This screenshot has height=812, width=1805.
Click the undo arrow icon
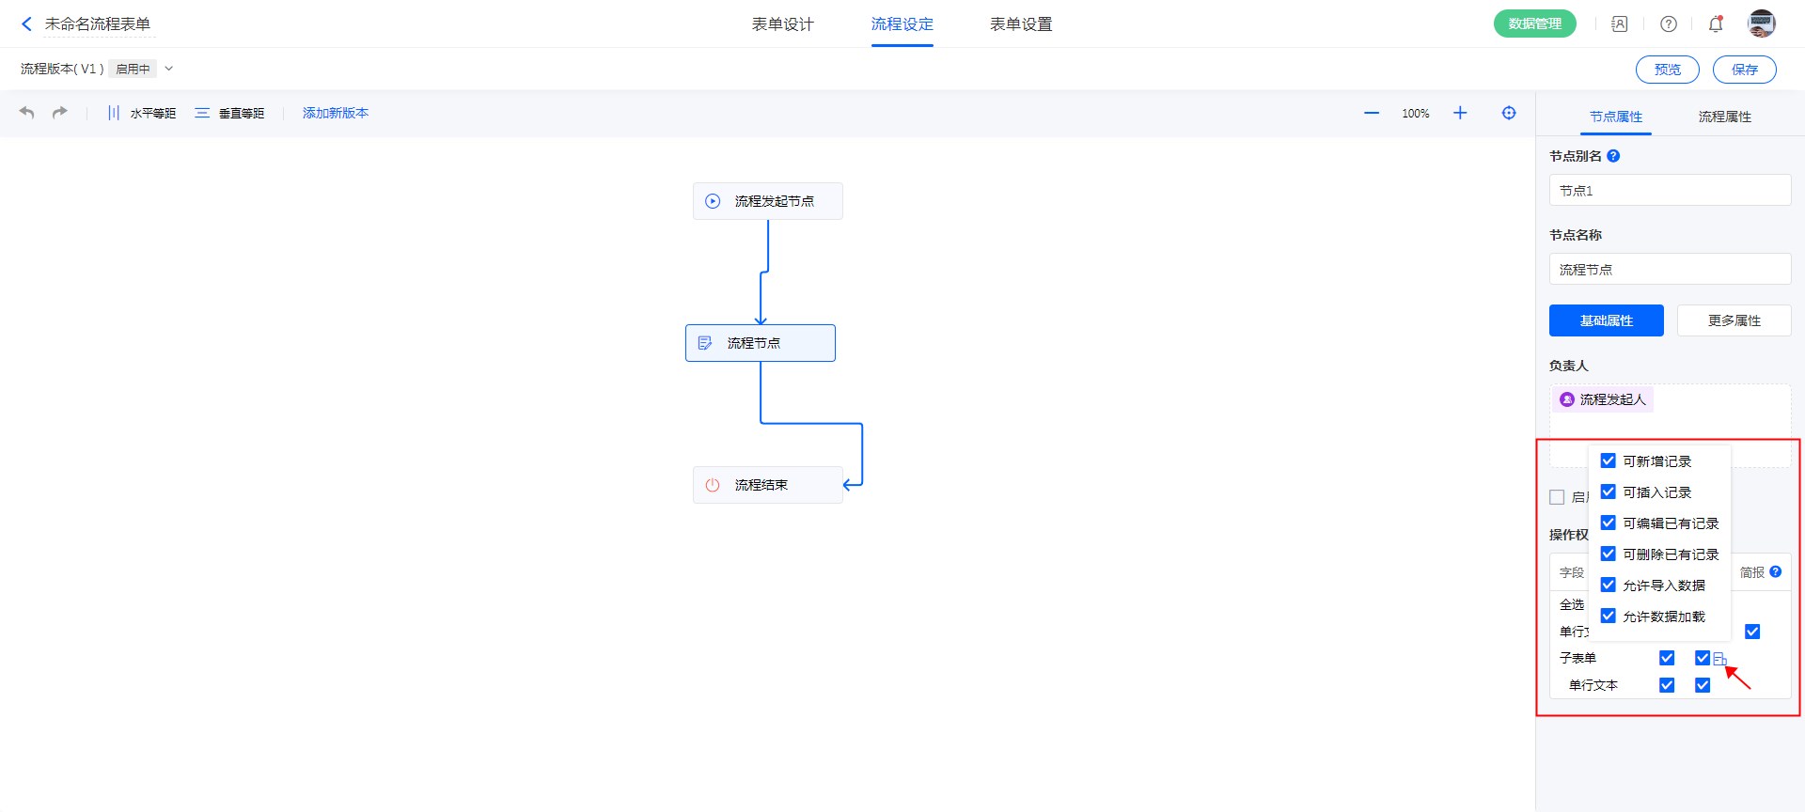[27, 113]
